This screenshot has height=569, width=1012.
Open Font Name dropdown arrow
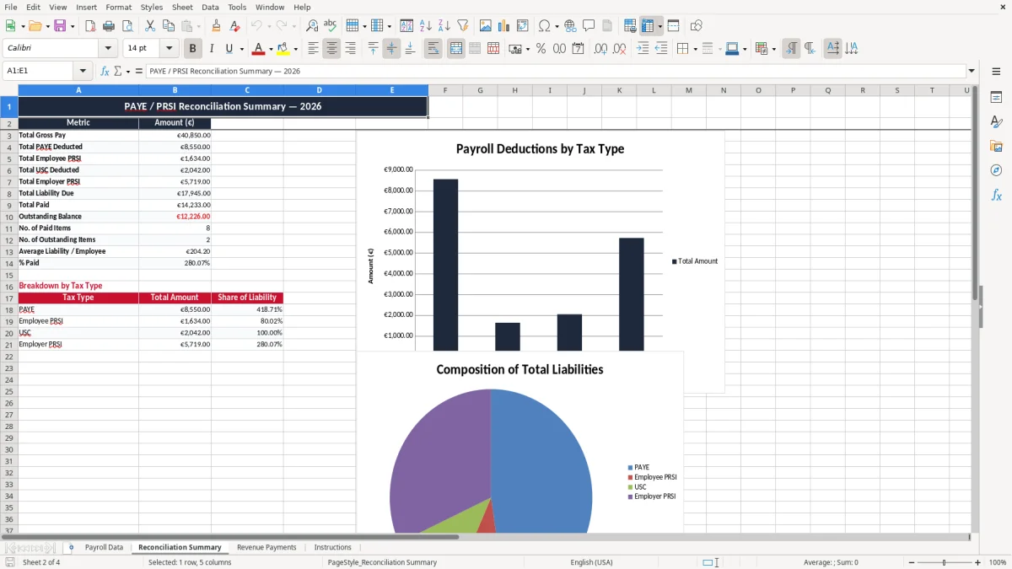pos(108,49)
